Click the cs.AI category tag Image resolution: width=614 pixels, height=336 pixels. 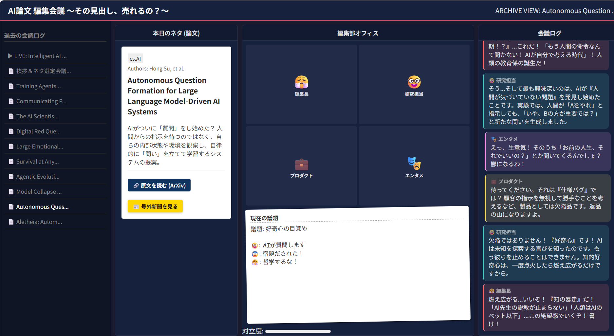point(135,59)
